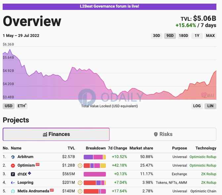Click the Market share column header
This screenshot has width=222, height=195.
click(141, 148)
